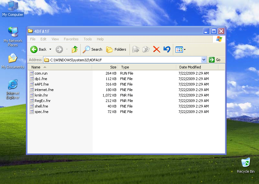Click the RUN File type cell

tap(127, 73)
